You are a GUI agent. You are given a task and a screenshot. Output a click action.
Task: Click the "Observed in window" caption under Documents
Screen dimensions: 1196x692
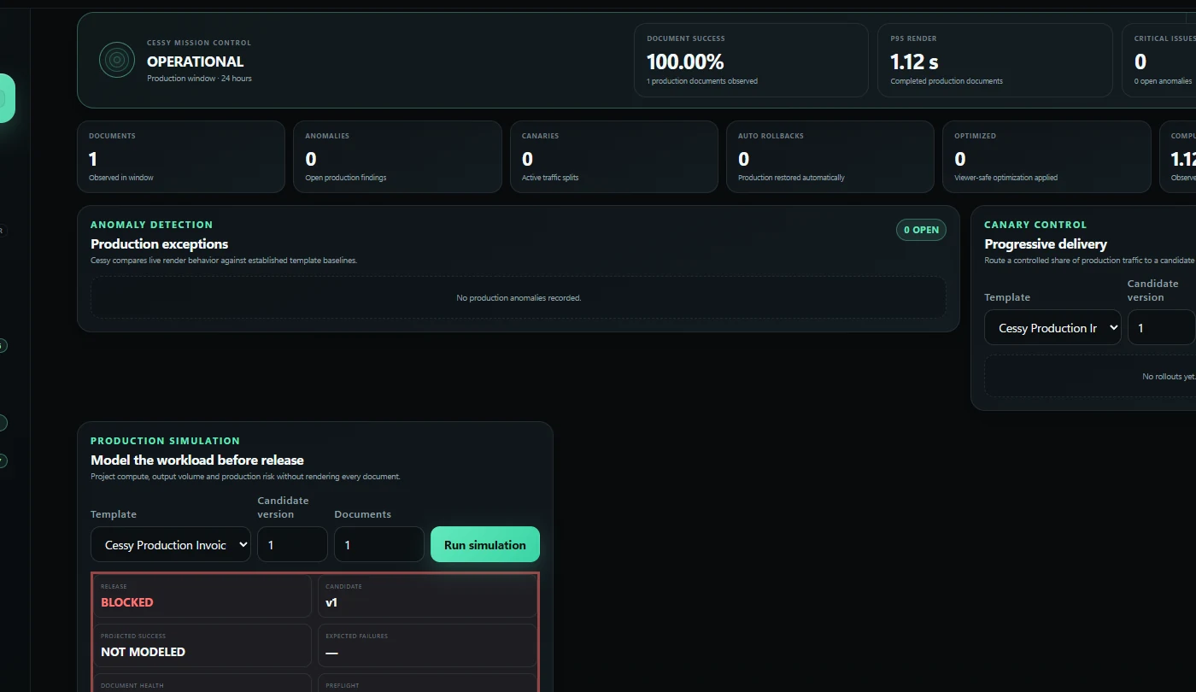point(121,178)
